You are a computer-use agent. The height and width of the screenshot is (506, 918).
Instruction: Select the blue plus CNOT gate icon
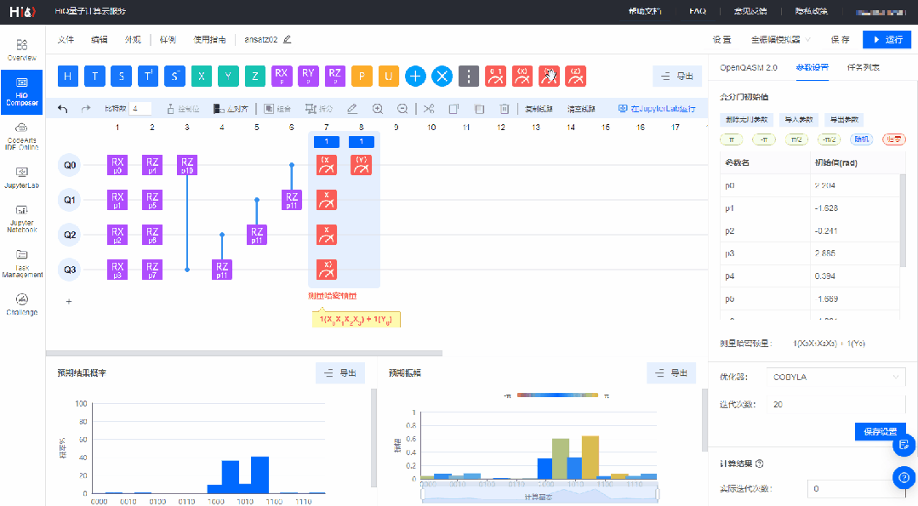(x=415, y=76)
